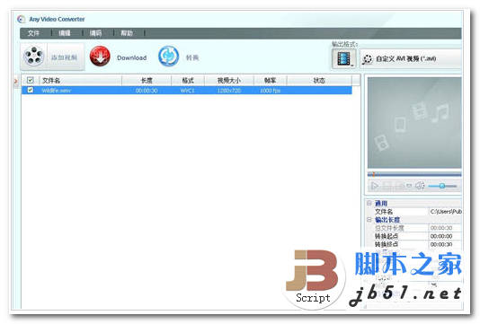
Task: Collapse the 输出长度 section
Action: click(369, 220)
